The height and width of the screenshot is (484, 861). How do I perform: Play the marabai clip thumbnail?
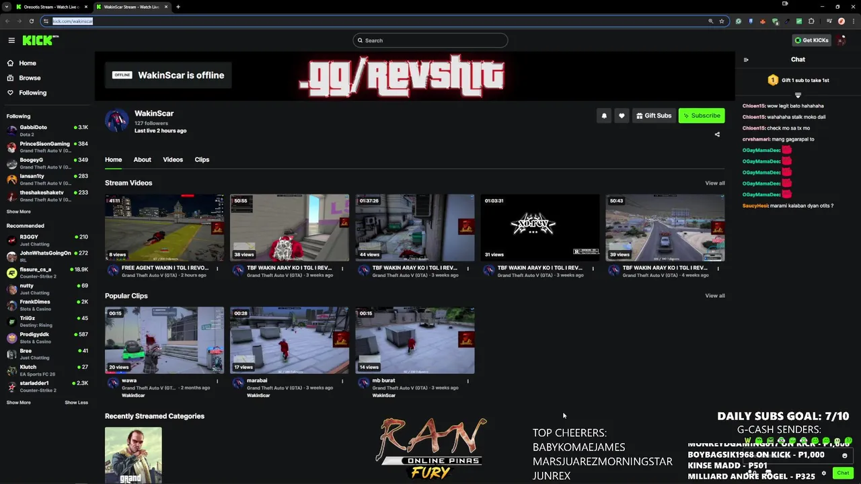click(x=290, y=340)
